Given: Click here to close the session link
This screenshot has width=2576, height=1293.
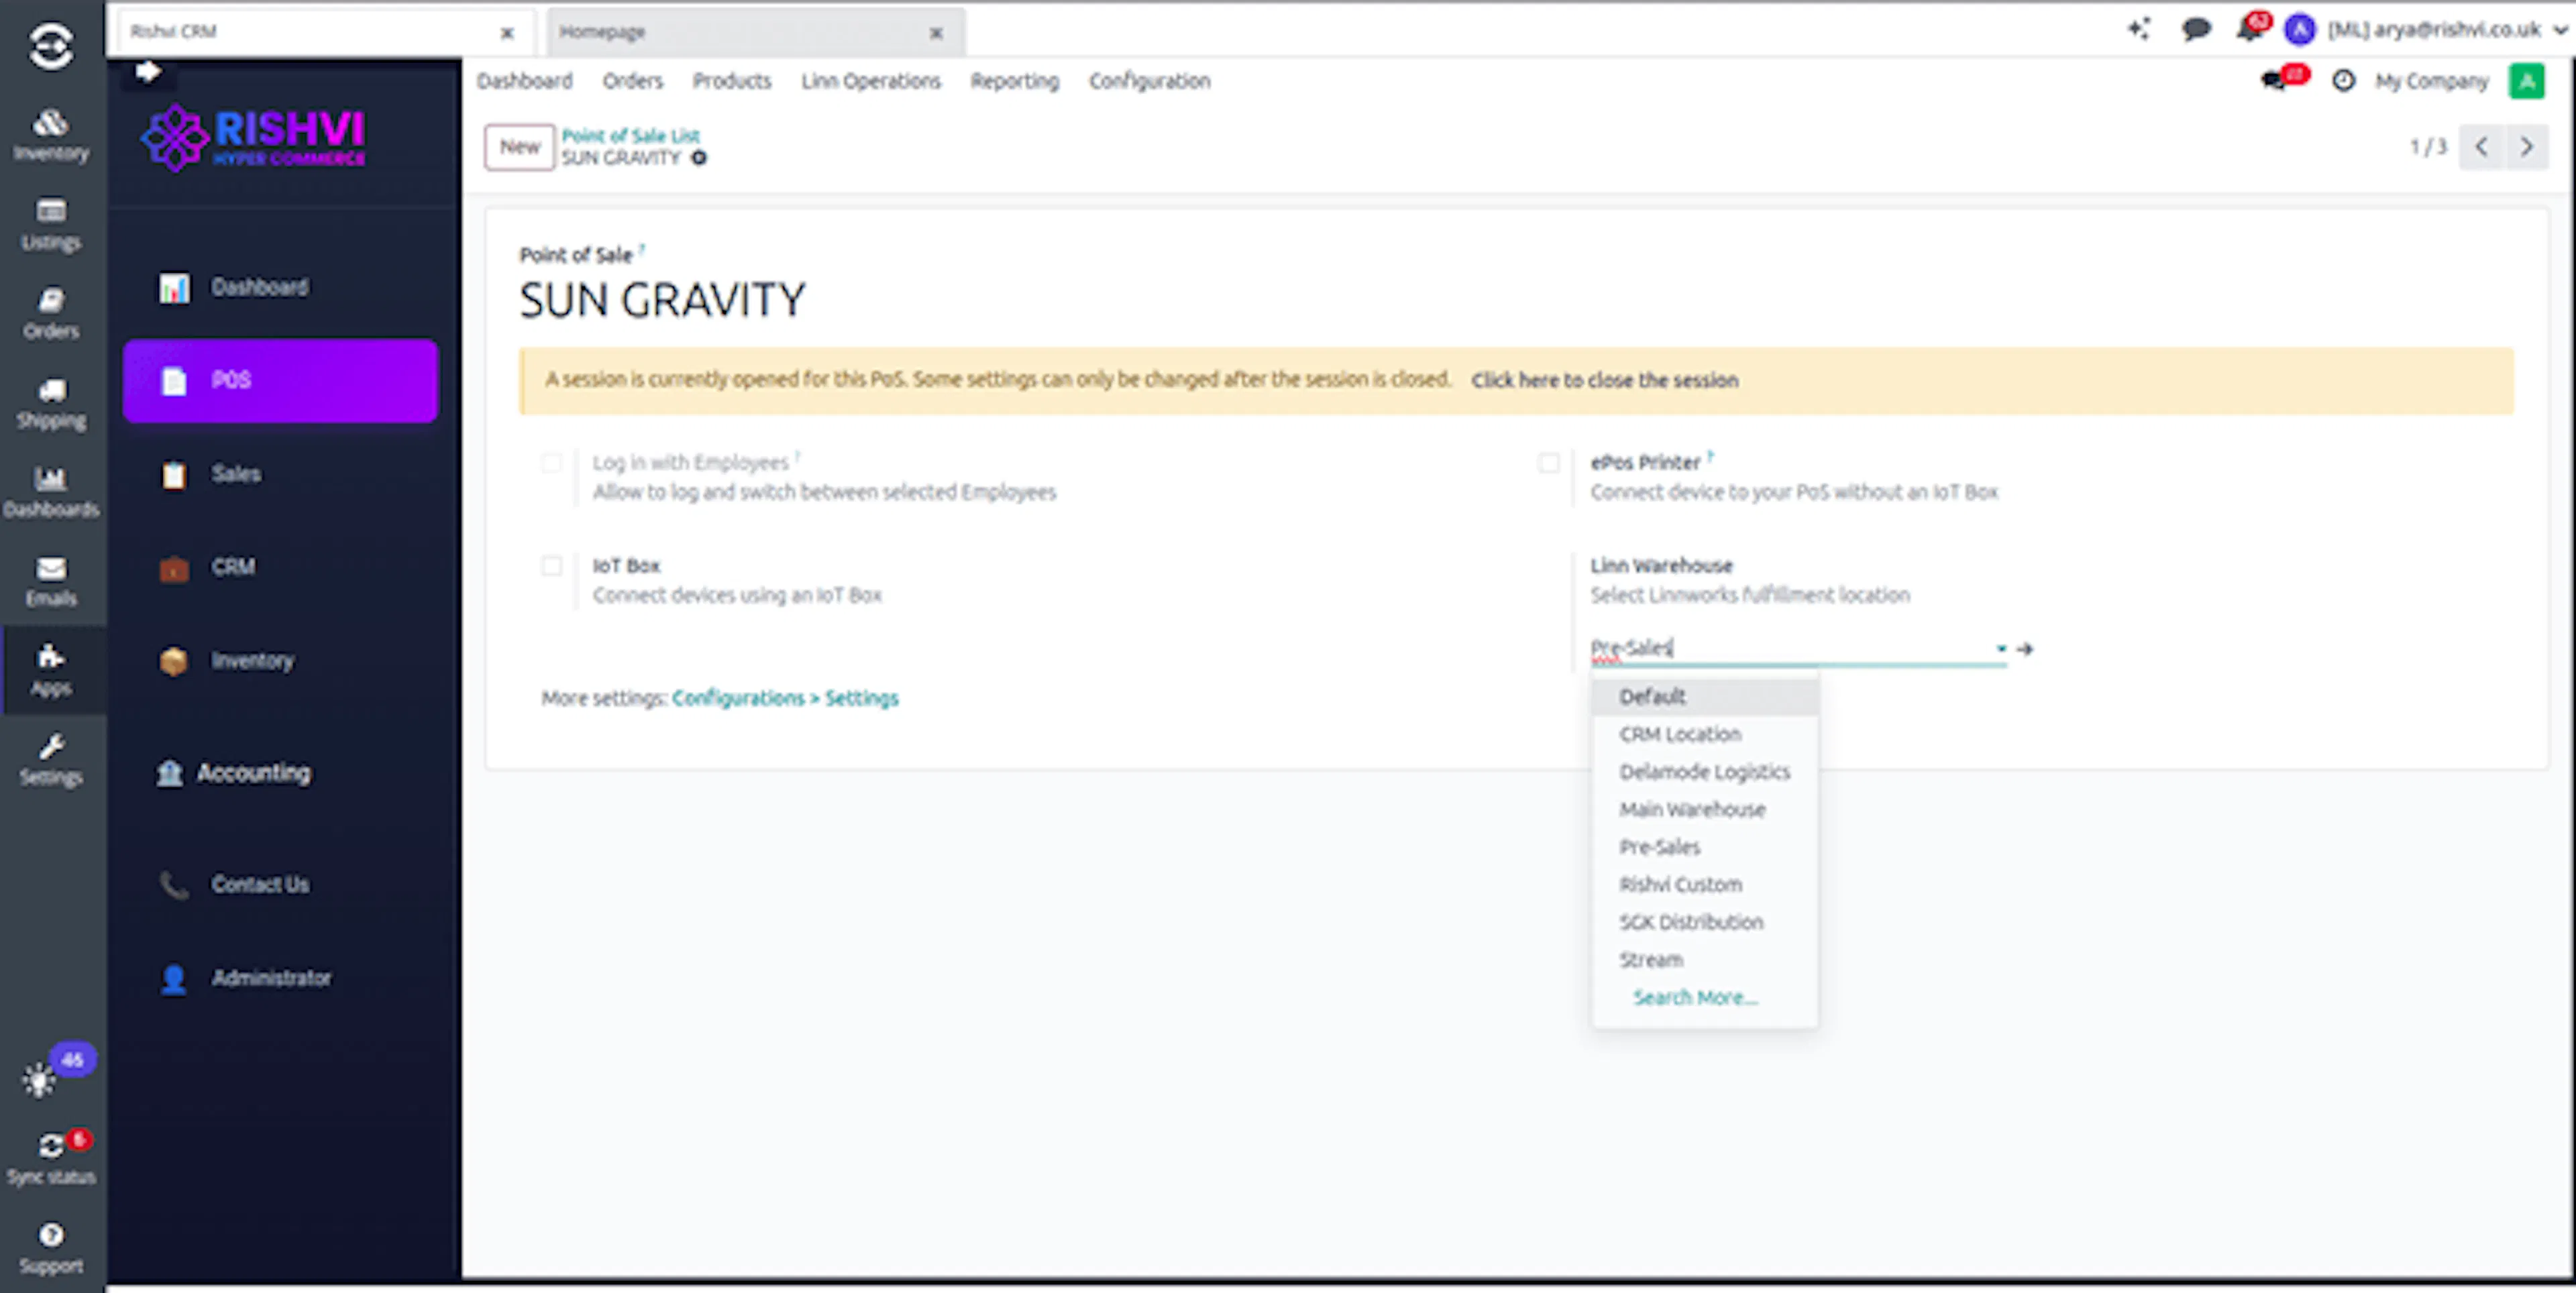Looking at the screenshot, I should 1604,380.
